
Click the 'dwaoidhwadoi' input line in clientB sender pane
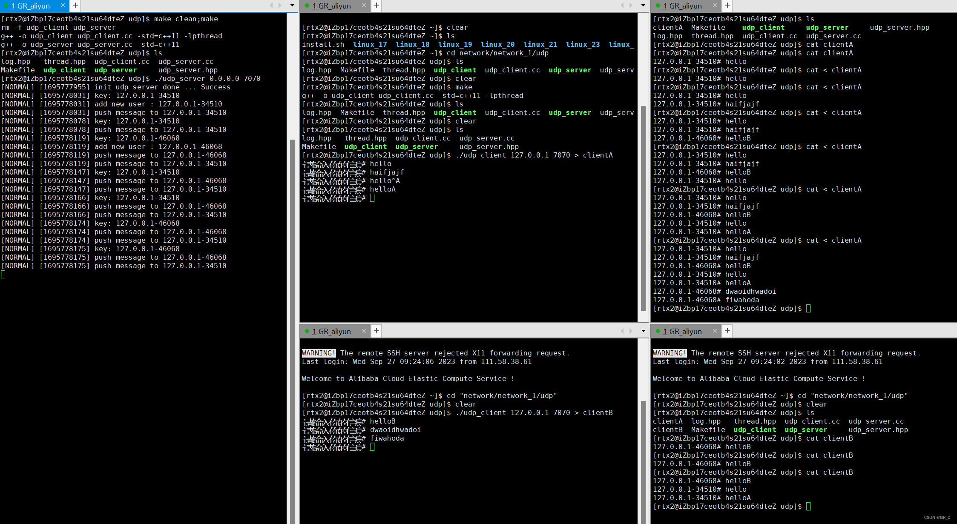click(x=362, y=430)
